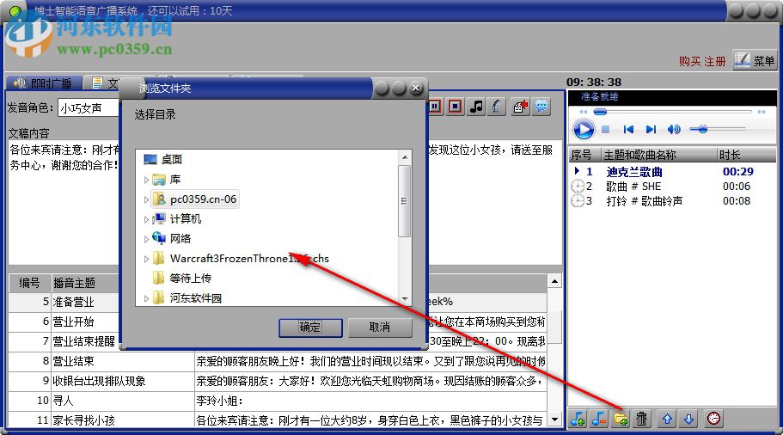The height and width of the screenshot is (435, 783).
Task: Select the pc0359.cn-06 folder
Action: [x=195, y=199]
